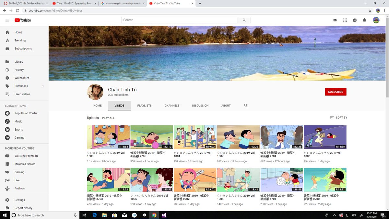The image size is (389, 219).
Task: Open Chrome's three-dot menu
Action: point(385,10)
